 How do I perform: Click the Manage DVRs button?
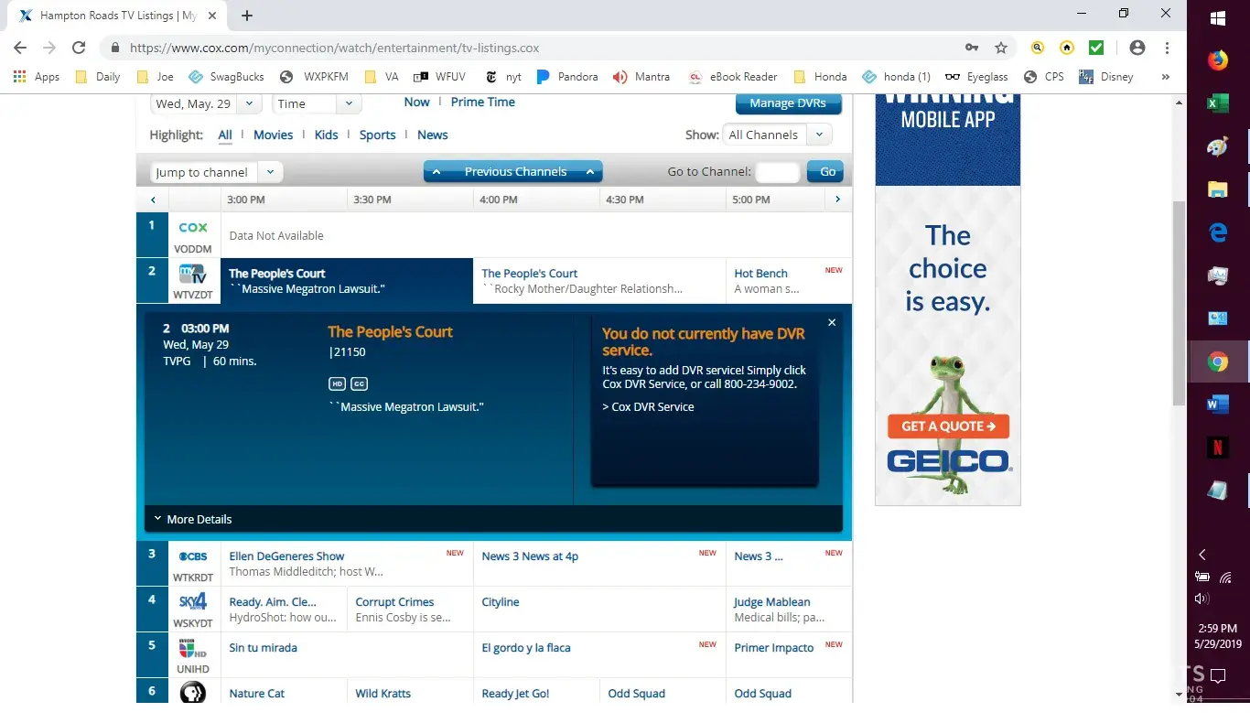[x=787, y=103]
